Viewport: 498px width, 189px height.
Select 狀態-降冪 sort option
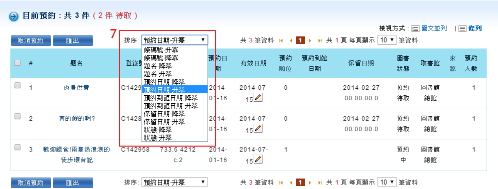tap(174, 130)
